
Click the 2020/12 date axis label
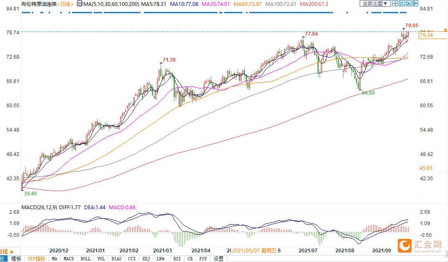(x=59, y=251)
